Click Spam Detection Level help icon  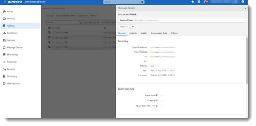tap(157, 106)
